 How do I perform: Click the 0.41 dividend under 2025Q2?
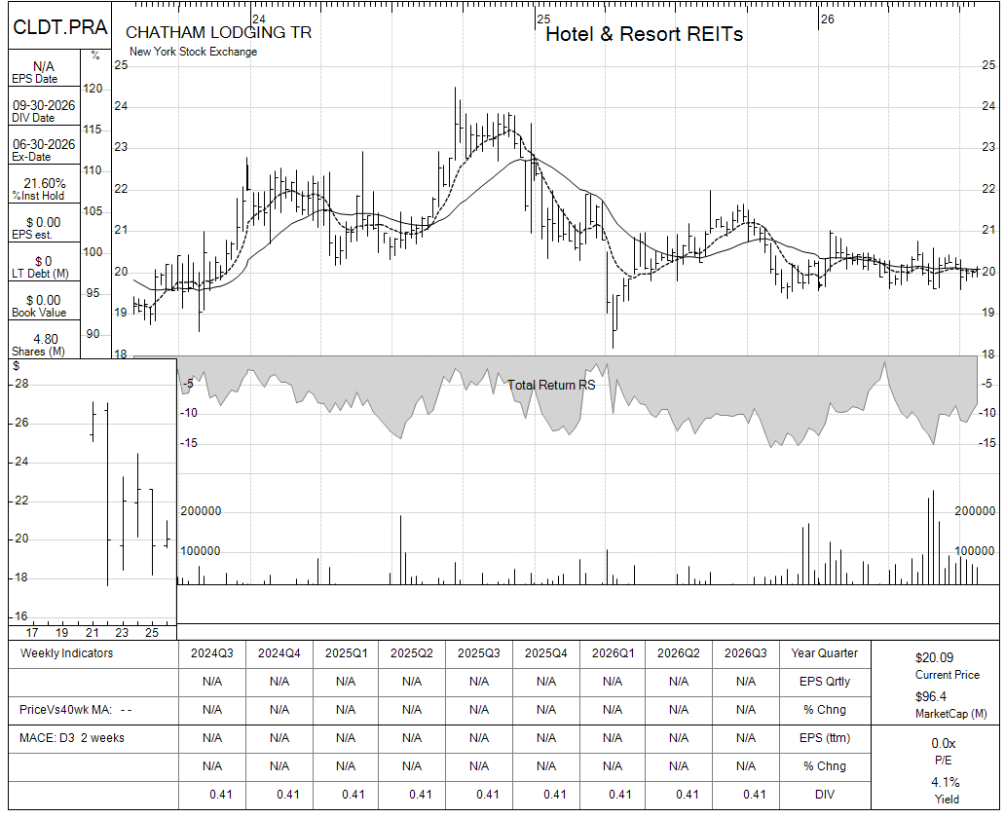[421, 795]
